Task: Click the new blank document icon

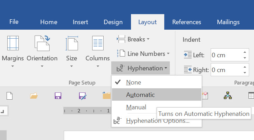Action: pos(10,96)
